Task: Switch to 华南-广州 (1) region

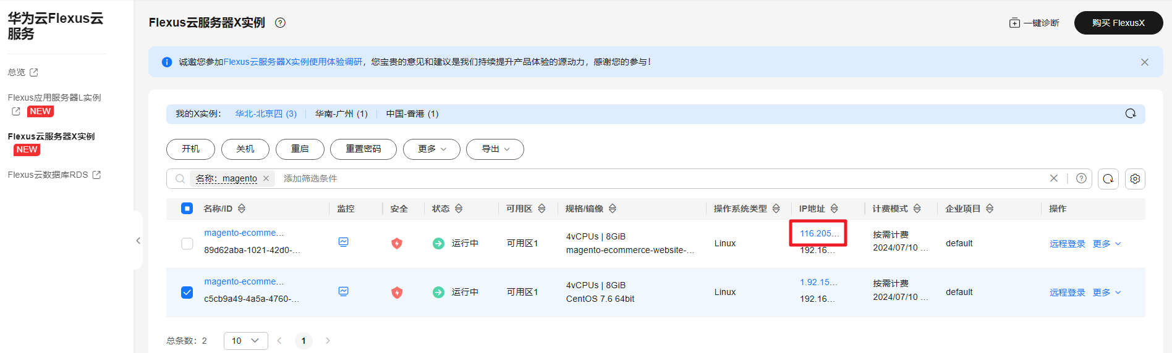Action: (341, 114)
